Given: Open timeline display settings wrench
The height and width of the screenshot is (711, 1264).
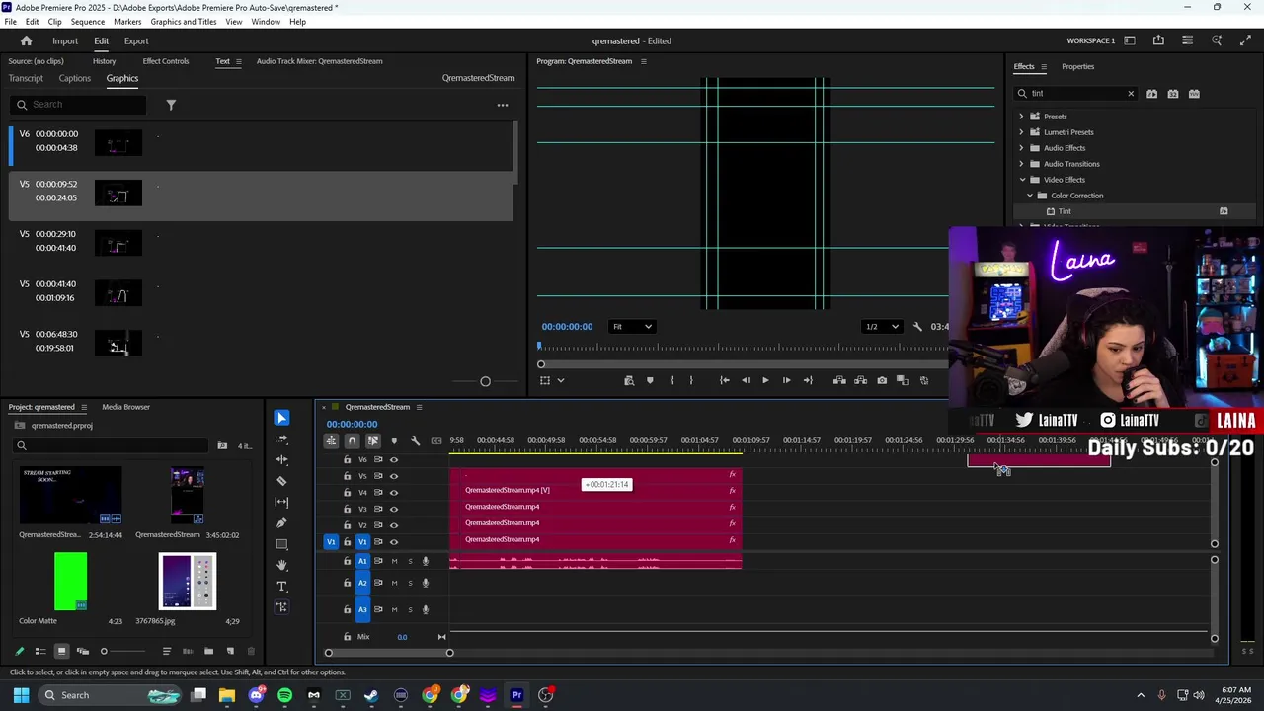Looking at the screenshot, I should click(415, 440).
